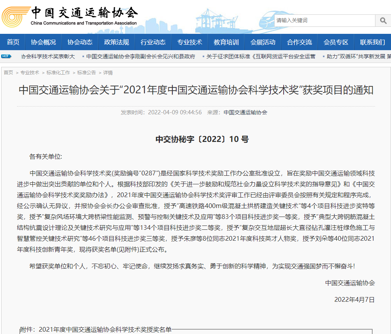The height and width of the screenshot is (334, 391).
Task: Go to 标准化工作 in the breadcrumb
Action: (58, 73)
